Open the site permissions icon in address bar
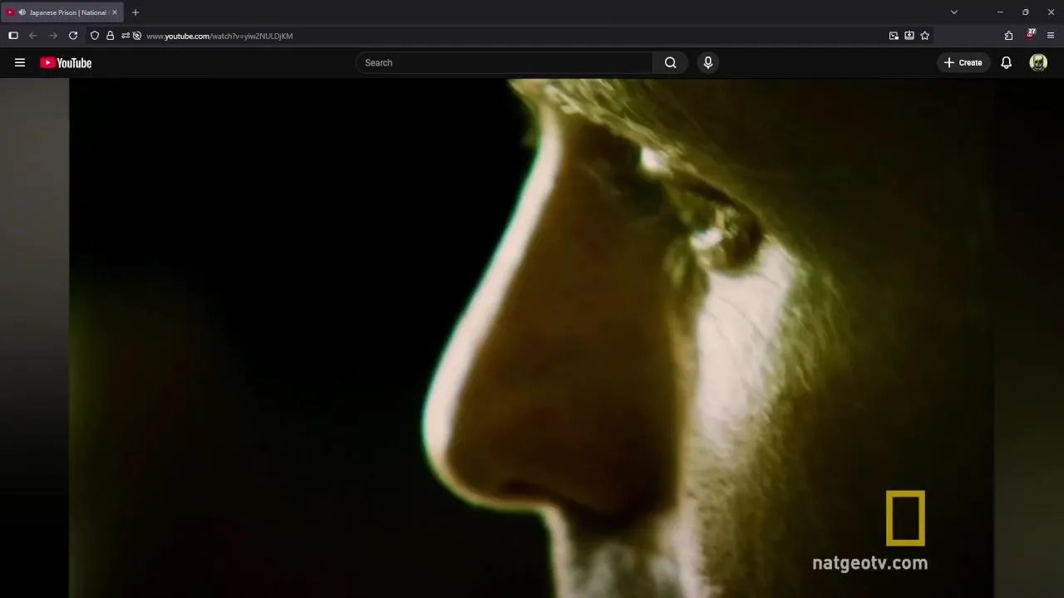This screenshot has width=1064, height=598. 126,36
